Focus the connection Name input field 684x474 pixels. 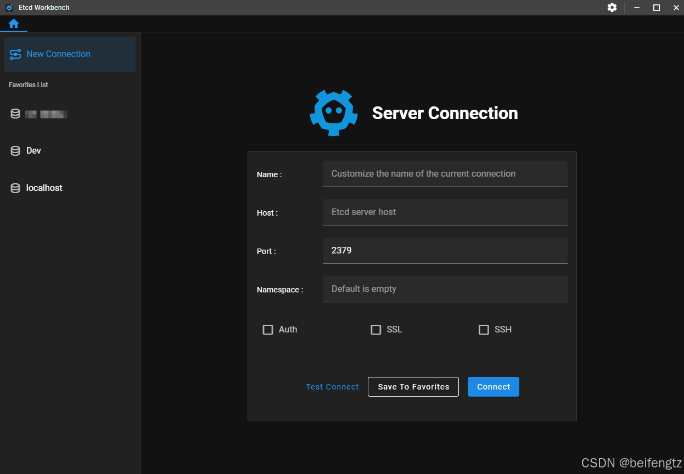445,174
